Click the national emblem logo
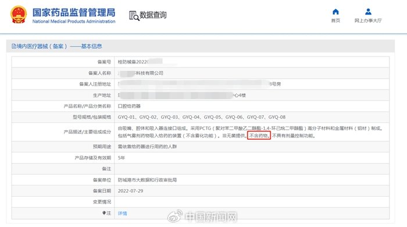Image resolution: width=407 pixels, height=227 pixels. [19, 15]
